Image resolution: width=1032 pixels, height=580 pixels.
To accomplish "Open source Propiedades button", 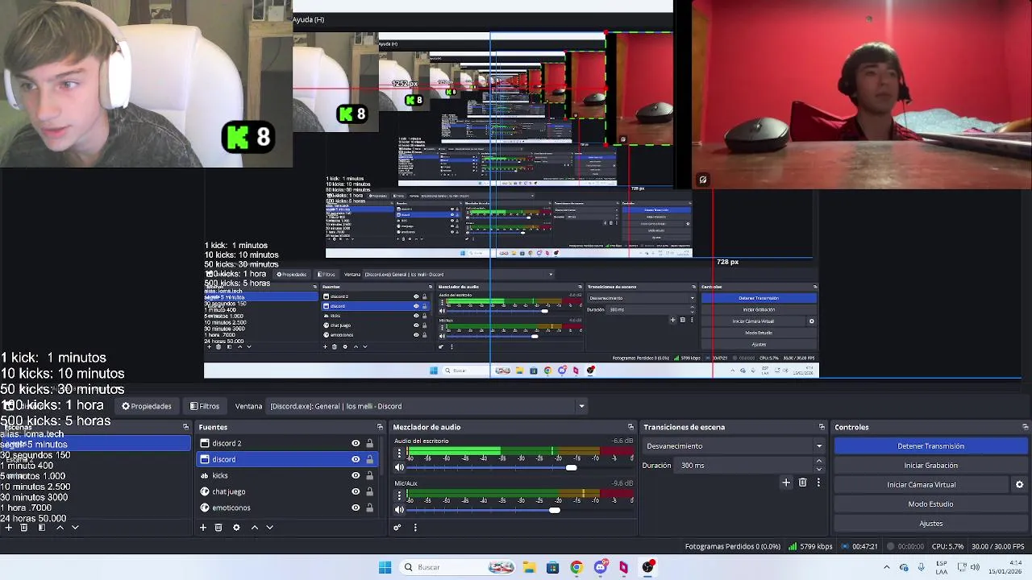I will point(147,406).
